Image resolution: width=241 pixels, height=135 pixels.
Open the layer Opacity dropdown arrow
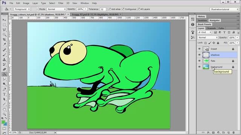click(238, 37)
